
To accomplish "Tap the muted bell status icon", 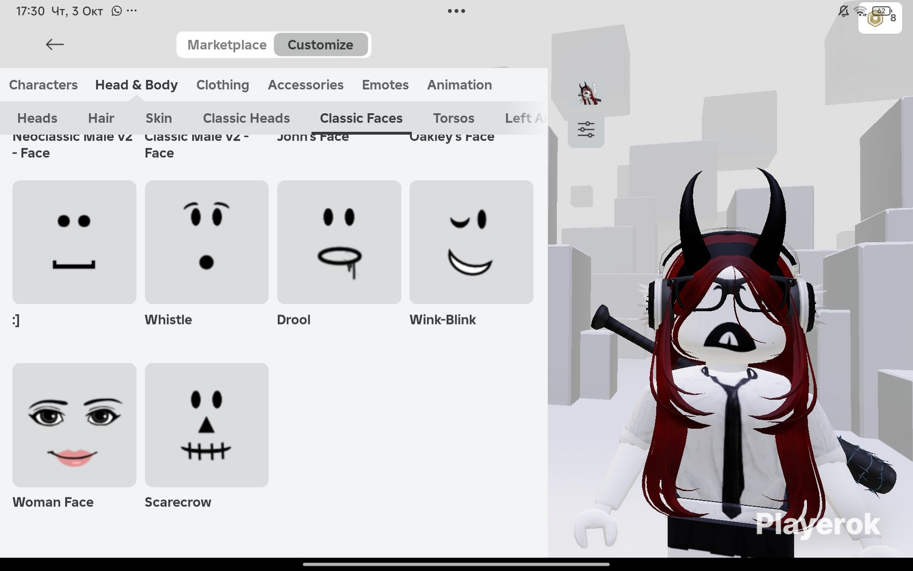I will (843, 11).
